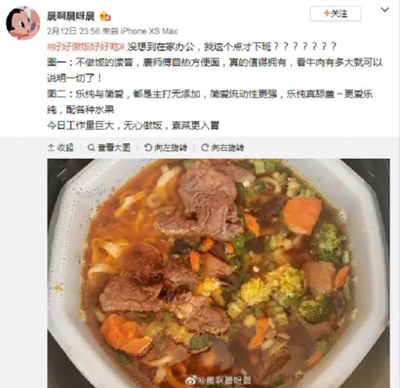Click the counterclockwise rotate icon
The width and height of the screenshot is (400, 388).
[x=148, y=148]
